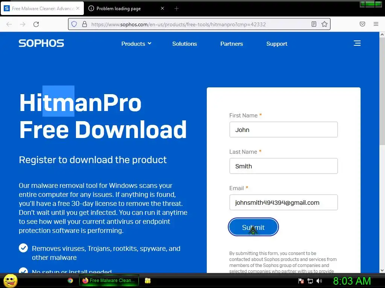Open the Firefox application menu
Viewport: 385px width, 288px height.
(376, 24)
